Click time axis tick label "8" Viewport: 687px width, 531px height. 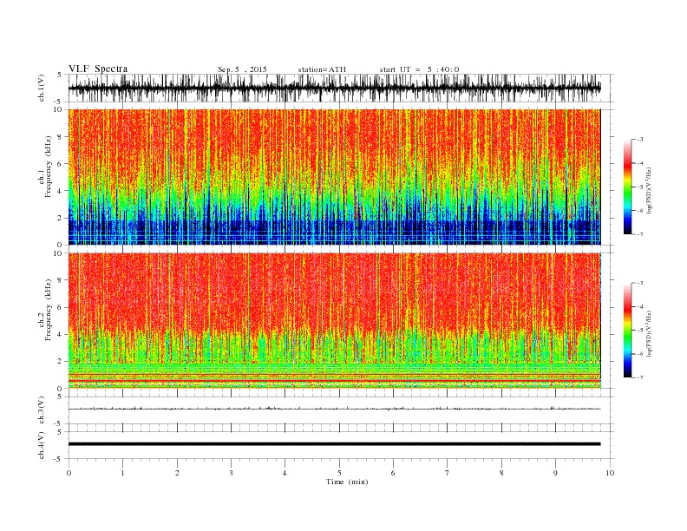click(x=501, y=473)
